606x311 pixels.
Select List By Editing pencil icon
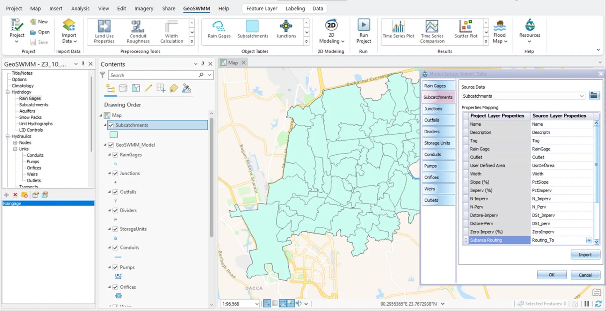tap(148, 88)
